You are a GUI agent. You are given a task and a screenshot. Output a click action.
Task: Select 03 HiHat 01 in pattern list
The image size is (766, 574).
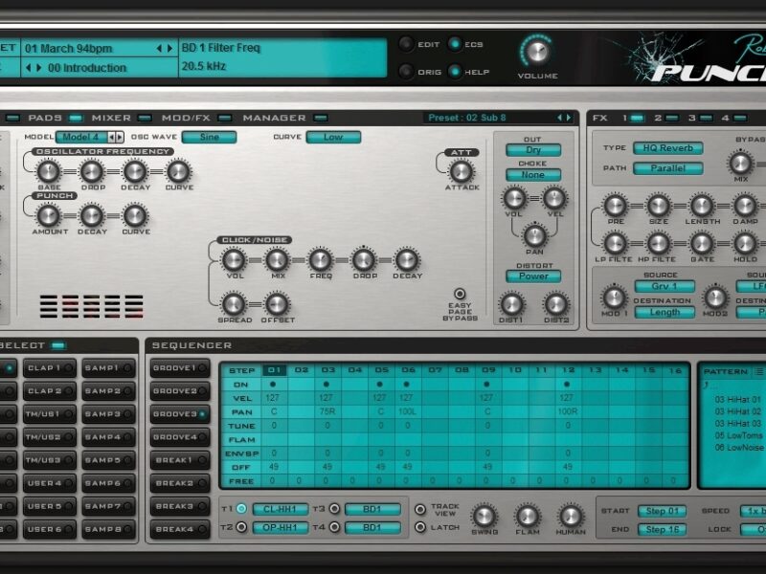(735, 399)
